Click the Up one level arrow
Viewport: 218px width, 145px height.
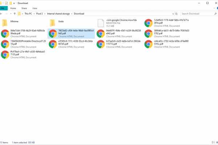(15, 14)
